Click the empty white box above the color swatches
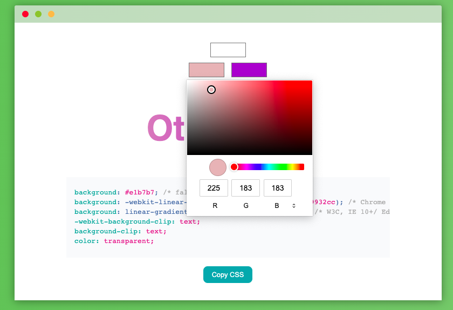The height and width of the screenshot is (310, 453). (x=228, y=50)
